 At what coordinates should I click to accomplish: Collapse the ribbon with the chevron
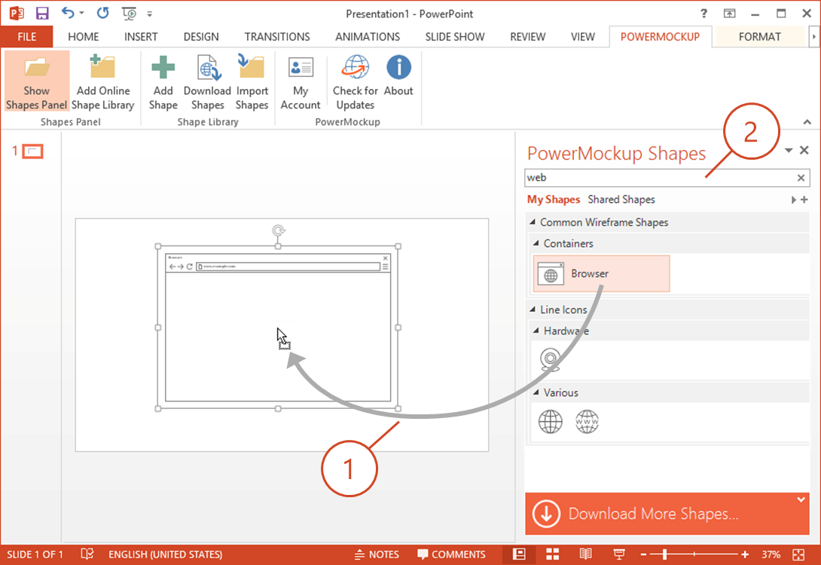807,122
